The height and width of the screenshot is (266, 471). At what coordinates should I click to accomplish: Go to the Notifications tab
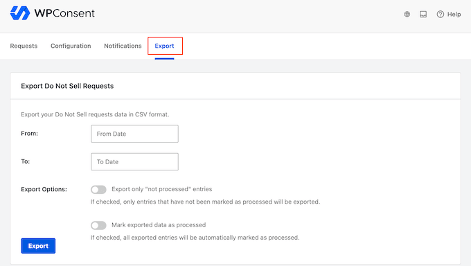(x=123, y=46)
